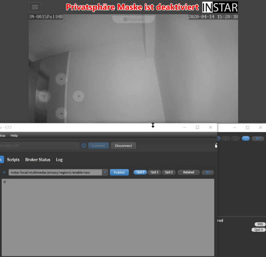Switch to the Broker Status tab
The width and height of the screenshot is (266, 257).
point(38,160)
